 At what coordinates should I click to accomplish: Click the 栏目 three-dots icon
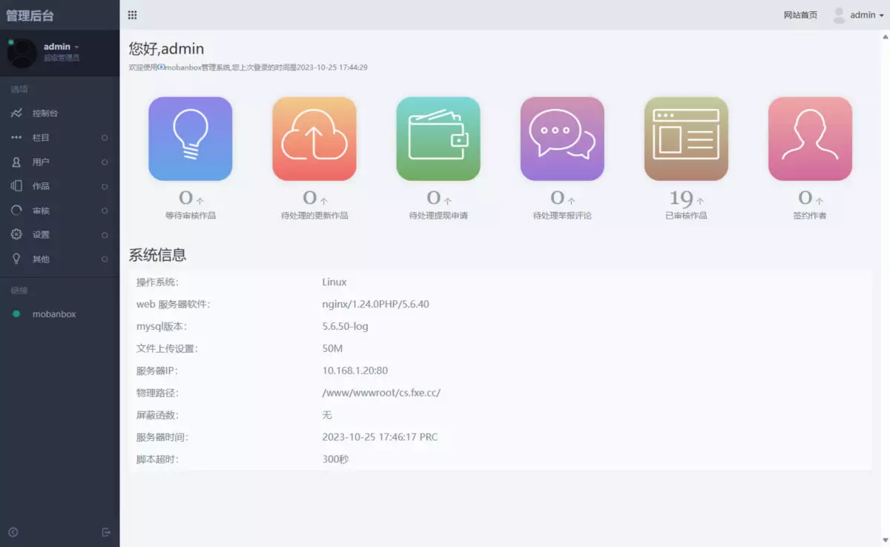16,138
